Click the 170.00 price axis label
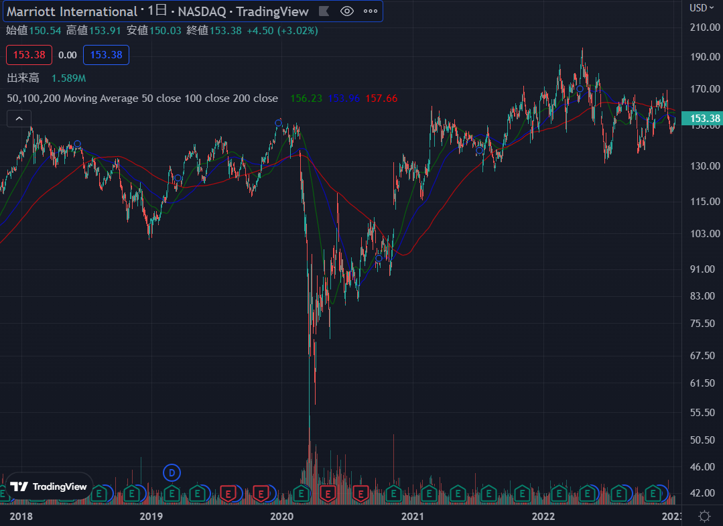The height and width of the screenshot is (526, 723). pyautogui.click(x=705, y=89)
